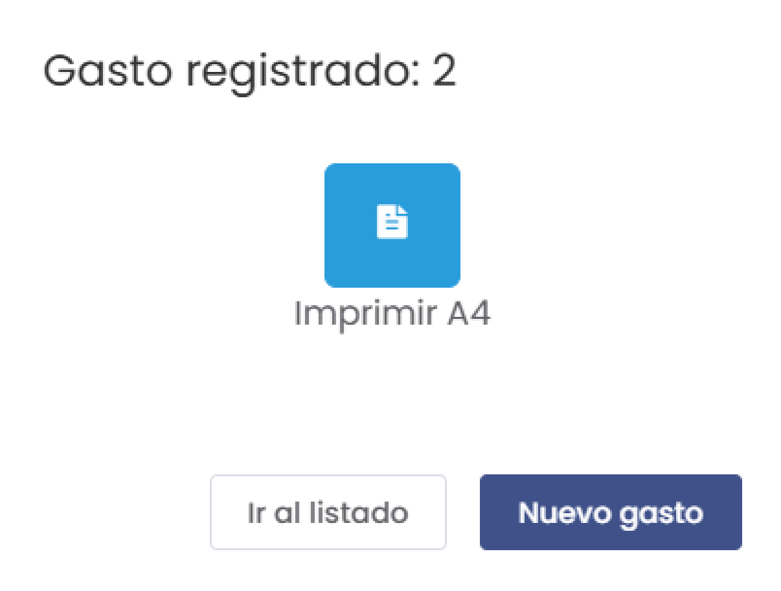Register another expense using Nuevo gasto
781x591 pixels.
pos(609,511)
